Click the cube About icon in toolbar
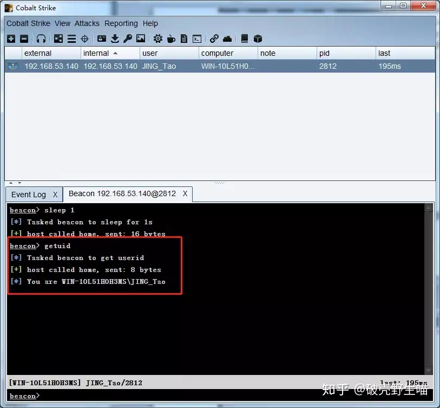The image size is (440, 408). (x=258, y=38)
